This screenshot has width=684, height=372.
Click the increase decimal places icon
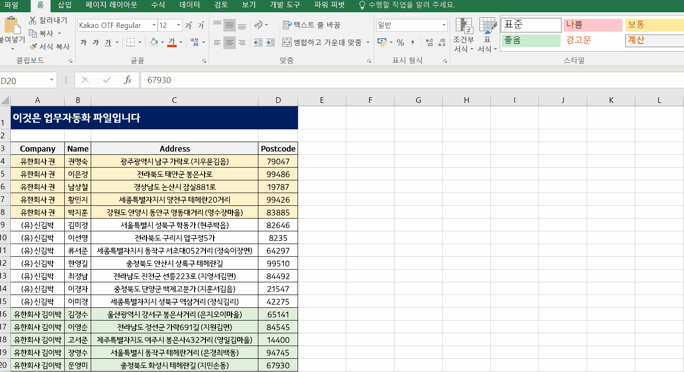[x=429, y=43]
